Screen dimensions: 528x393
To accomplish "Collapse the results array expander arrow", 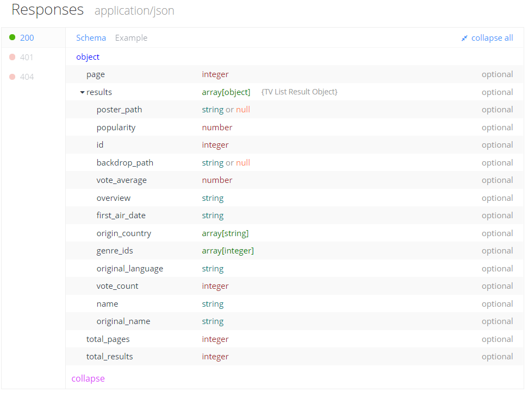I will 82,92.
